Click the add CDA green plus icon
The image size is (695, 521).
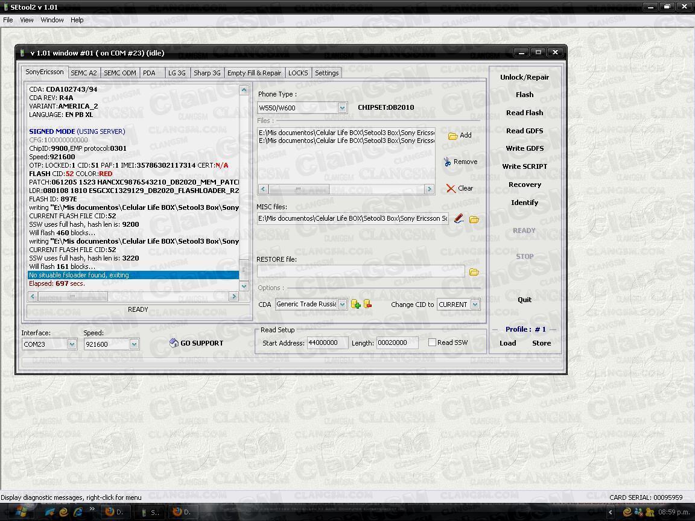355,304
